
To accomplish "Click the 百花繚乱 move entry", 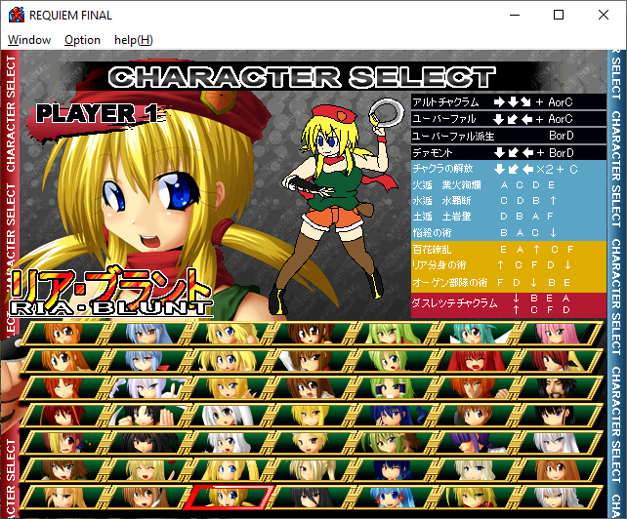I will 509,250.
